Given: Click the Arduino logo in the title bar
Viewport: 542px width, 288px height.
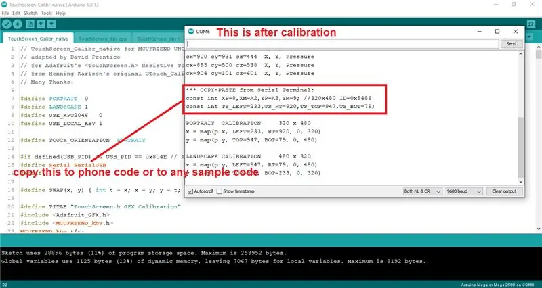Looking at the screenshot, I should (x=4, y=5).
